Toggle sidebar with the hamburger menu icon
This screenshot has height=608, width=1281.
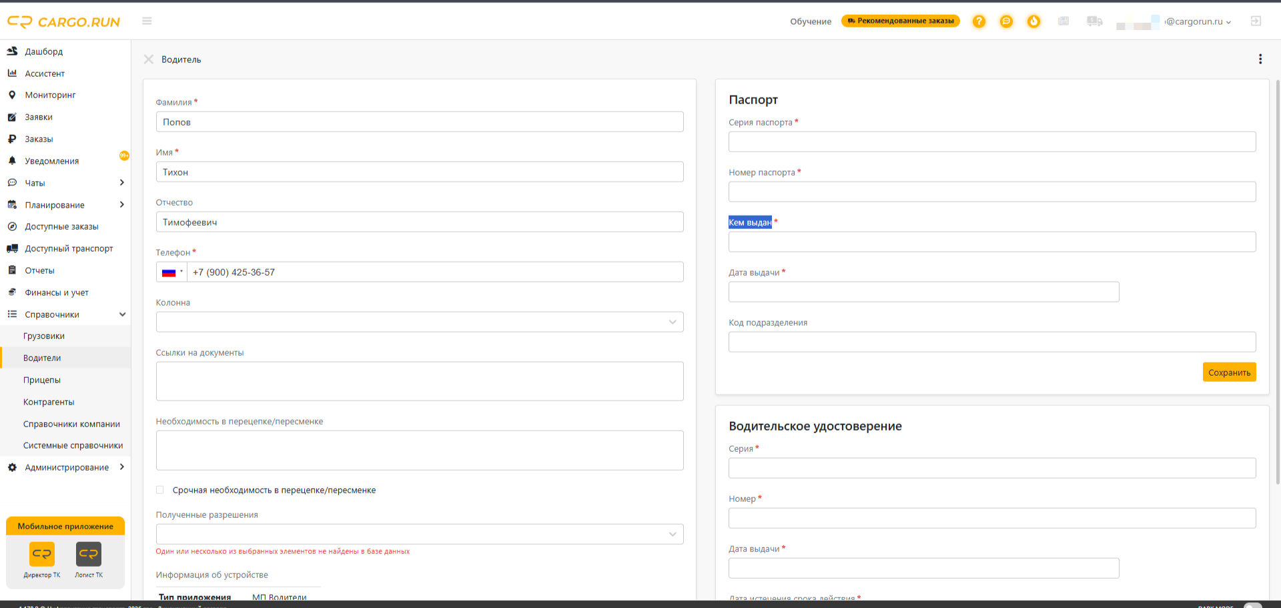pyautogui.click(x=147, y=21)
